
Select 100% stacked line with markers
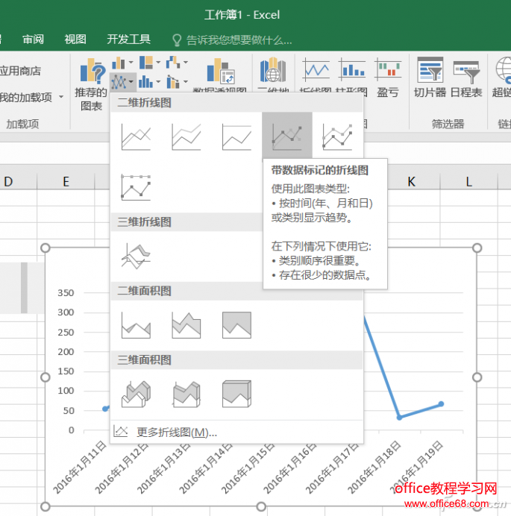(x=136, y=187)
